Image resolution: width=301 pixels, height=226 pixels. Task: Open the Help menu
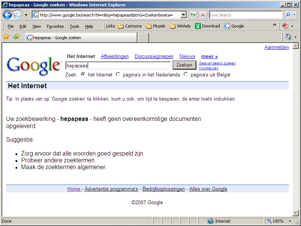tap(89, 26)
